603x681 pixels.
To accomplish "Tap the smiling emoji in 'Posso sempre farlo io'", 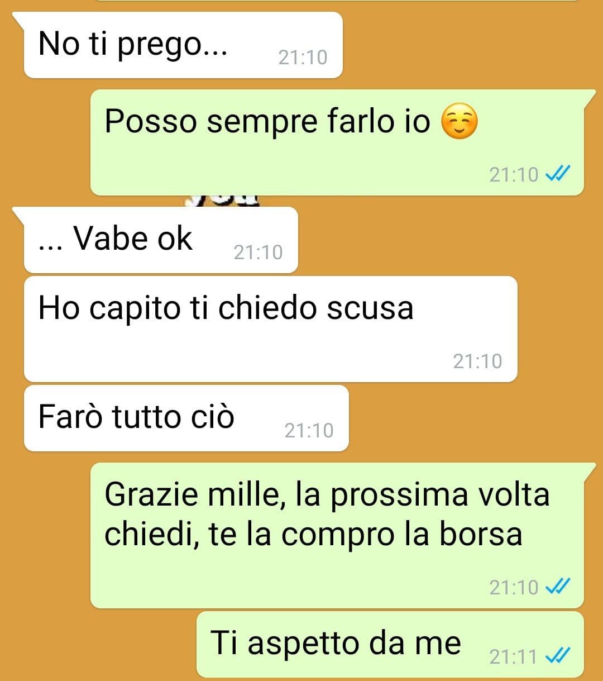I will 459,123.
